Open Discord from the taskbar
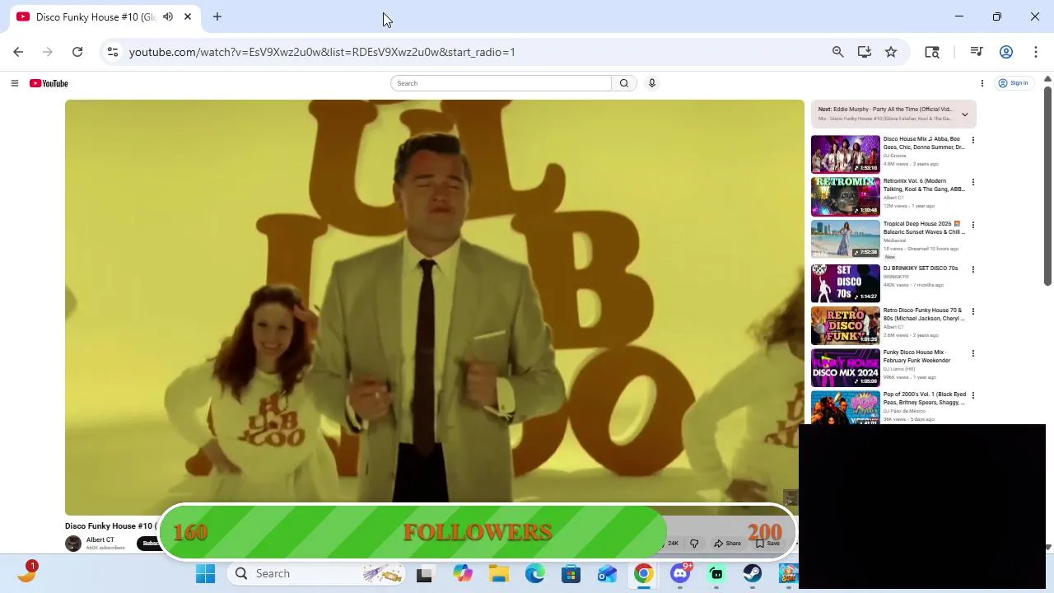The height and width of the screenshot is (593, 1054). click(x=680, y=573)
